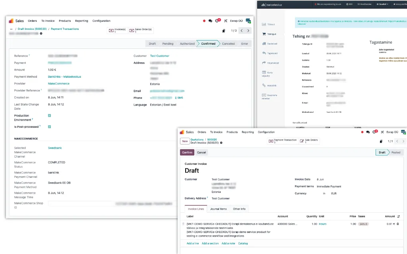Click the Catalog link in invoice lines
407x254 pixels.
[243, 244]
